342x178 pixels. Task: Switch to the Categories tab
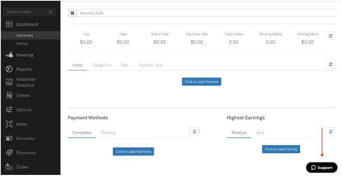point(101,65)
